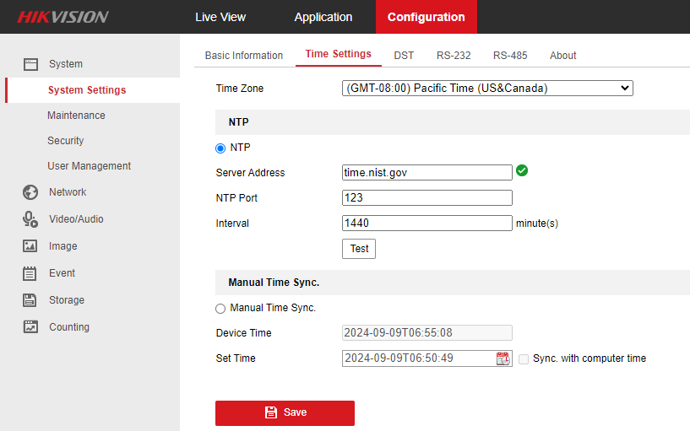Viewport: 690px width, 431px height.
Task: Click the NTP Server Address field
Action: (426, 173)
